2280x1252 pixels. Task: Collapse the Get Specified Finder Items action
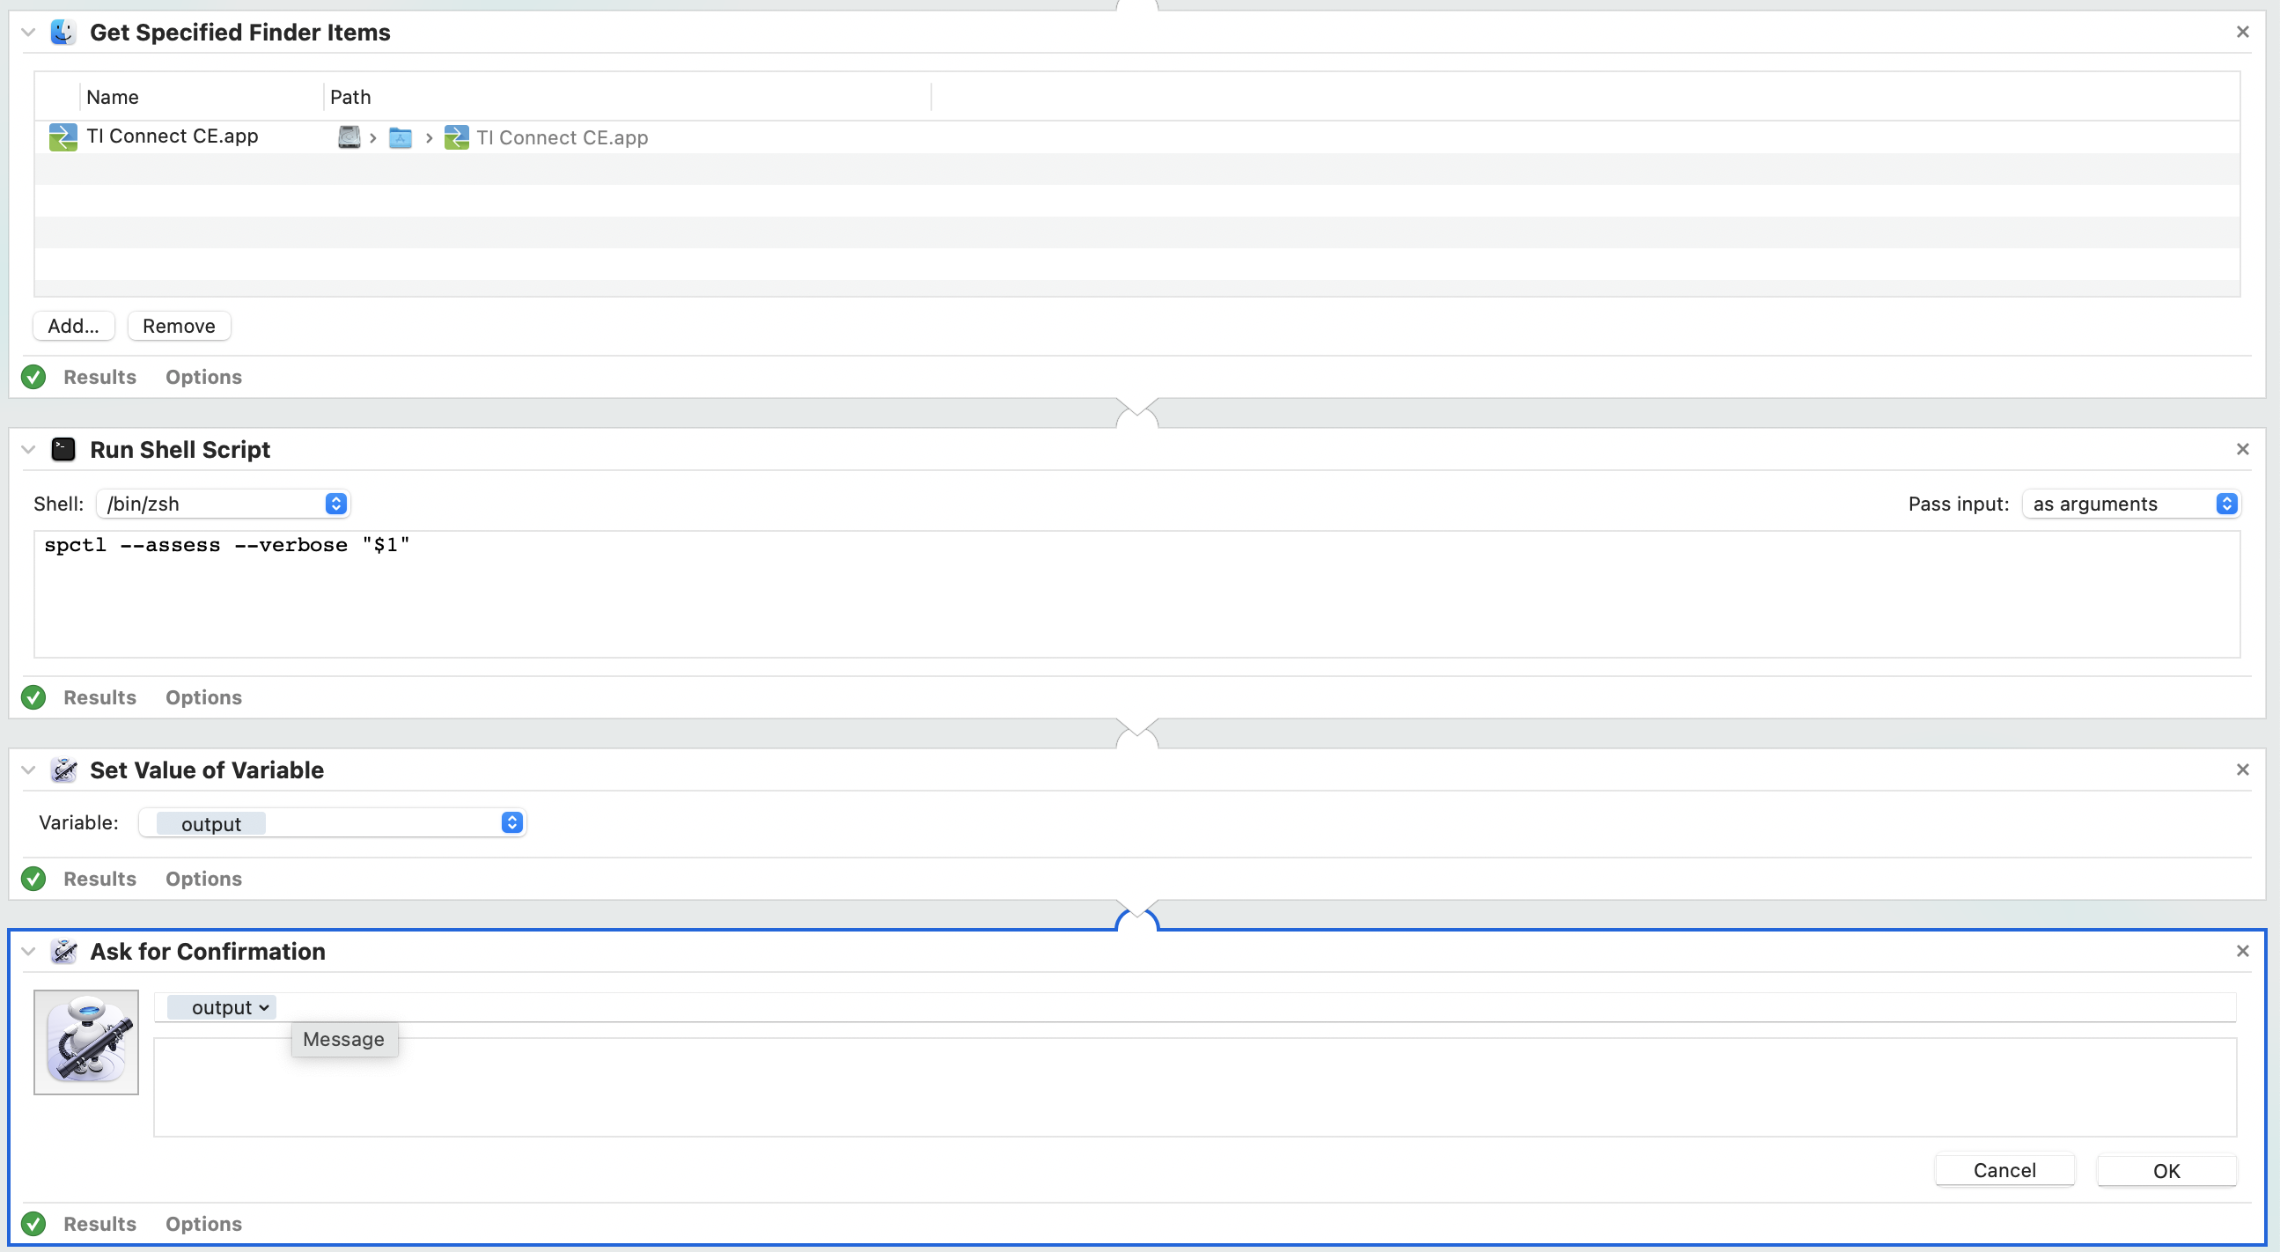28,32
